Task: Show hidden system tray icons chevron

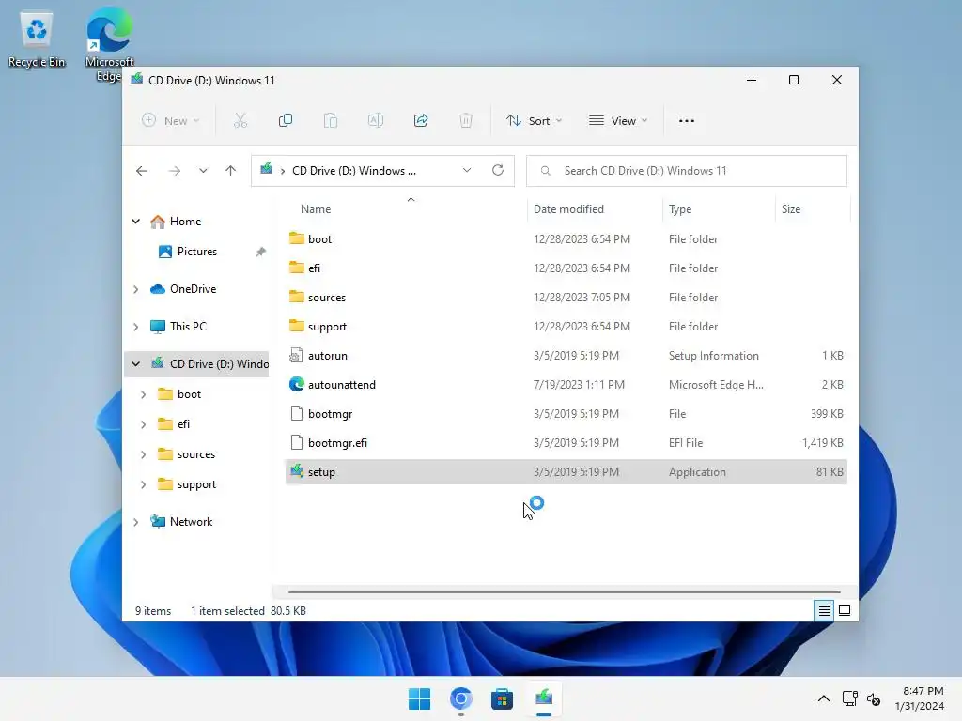Action: 823,698
